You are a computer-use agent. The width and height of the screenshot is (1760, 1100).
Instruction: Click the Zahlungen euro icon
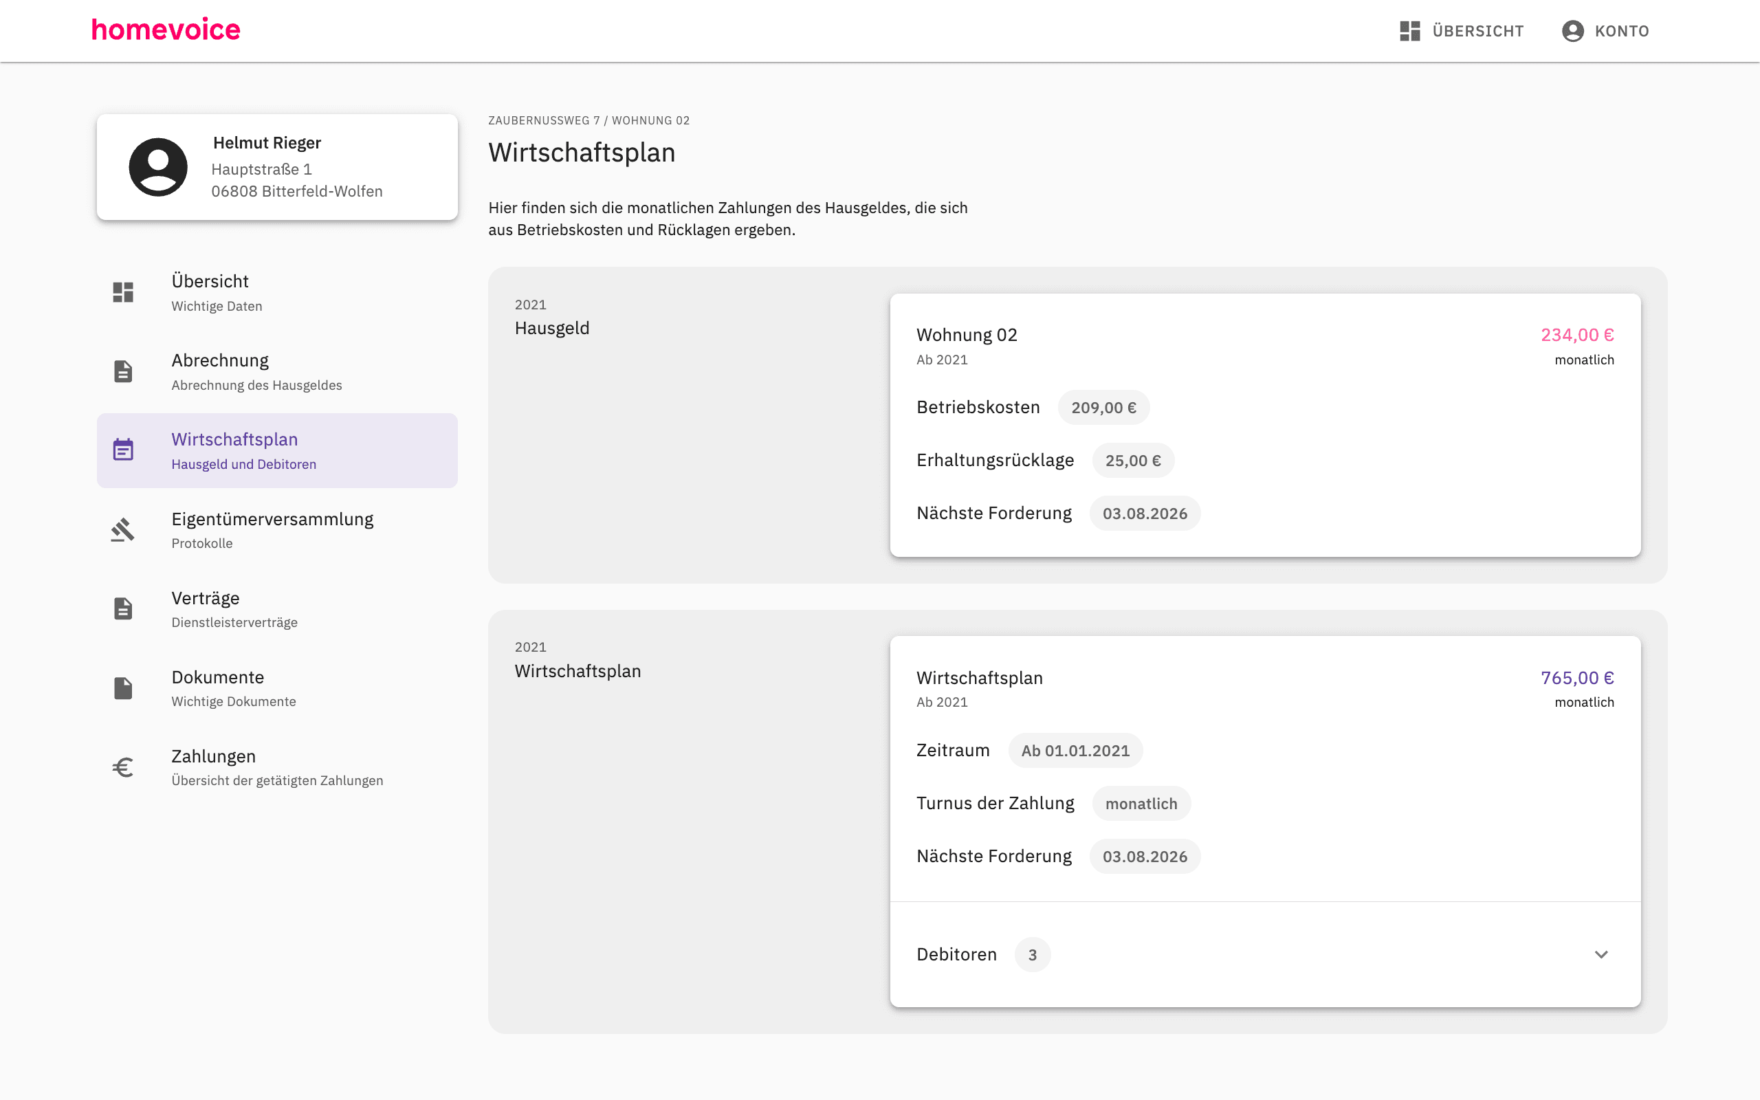pos(123,767)
